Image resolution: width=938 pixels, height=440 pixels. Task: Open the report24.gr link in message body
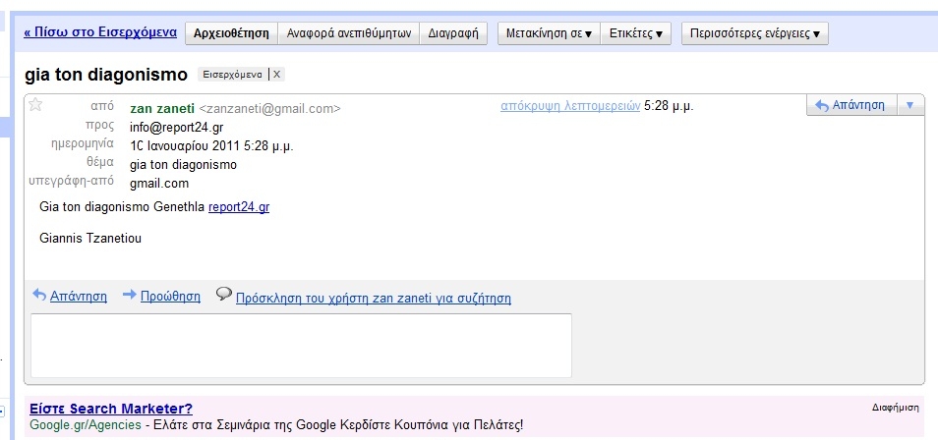point(239,207)
